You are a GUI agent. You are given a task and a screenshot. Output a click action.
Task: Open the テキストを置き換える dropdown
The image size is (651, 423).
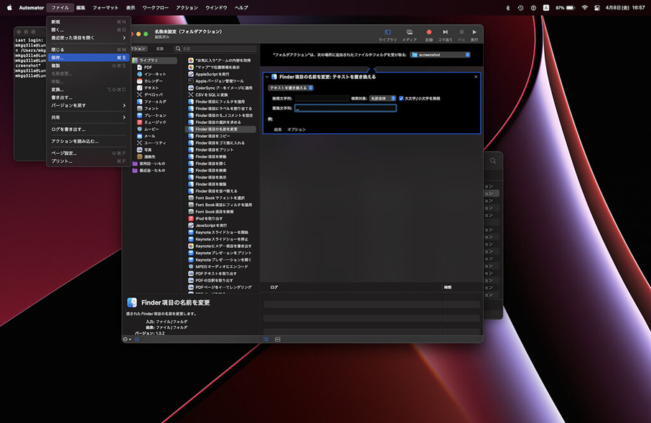pyautogui.click(x=290, y=88)
